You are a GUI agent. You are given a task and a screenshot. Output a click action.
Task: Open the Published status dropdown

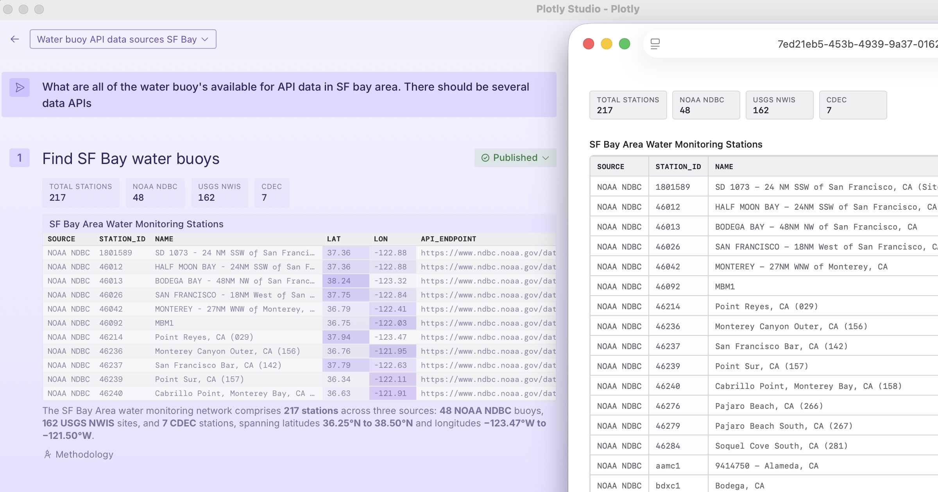(x=515, y=158)
